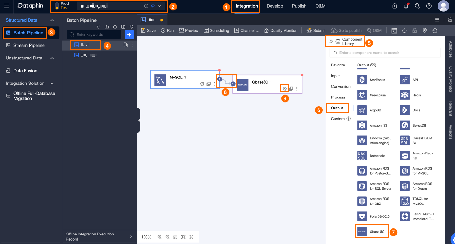This screenshot has height=244, width=455.
Task: Open O&M from the canvas toolbar
Action: [374, 30]
